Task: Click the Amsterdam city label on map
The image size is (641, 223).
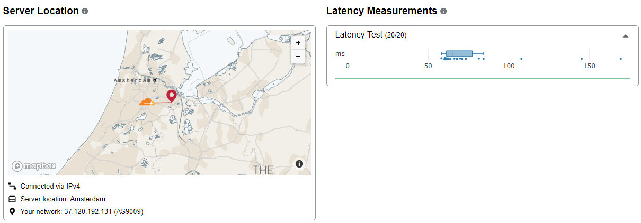Action: pyautogui.click(x=132, y=80)
